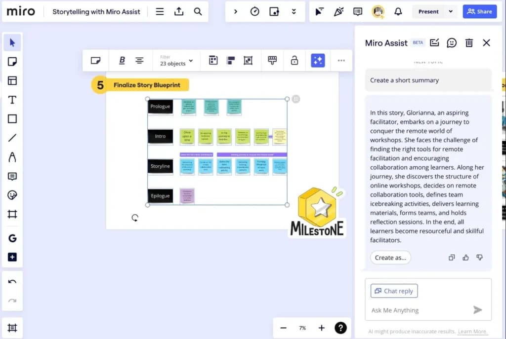Click the Storyline label on the board
Screen dimensions: 506x339
[x=161, y=166]
